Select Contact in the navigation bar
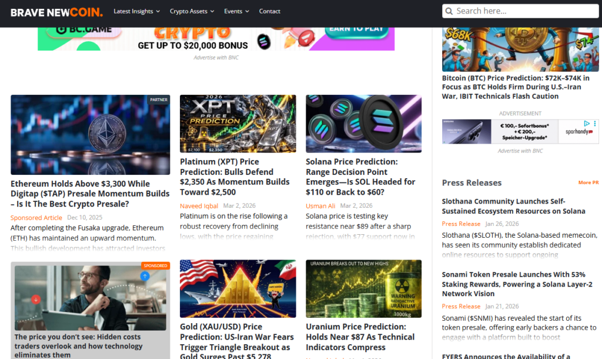602x359 pixels. pyautogui.click(x=269, y=11)
